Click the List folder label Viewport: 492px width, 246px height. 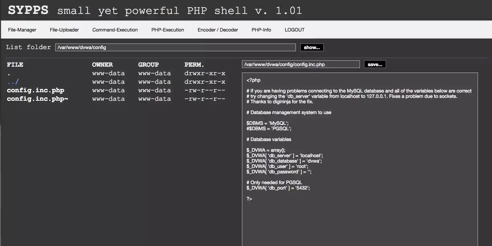(28, 47)
